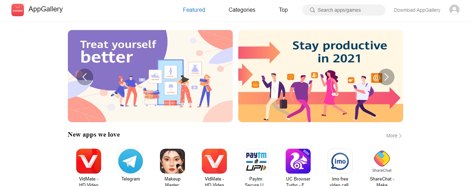471x186 pixels.
Task: Switch to the Featured tab
Action: point(194,10)
